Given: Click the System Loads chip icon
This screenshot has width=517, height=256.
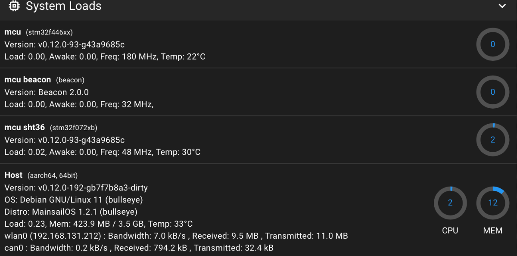Looking at the screenshot, I should [x=14, y=6].
